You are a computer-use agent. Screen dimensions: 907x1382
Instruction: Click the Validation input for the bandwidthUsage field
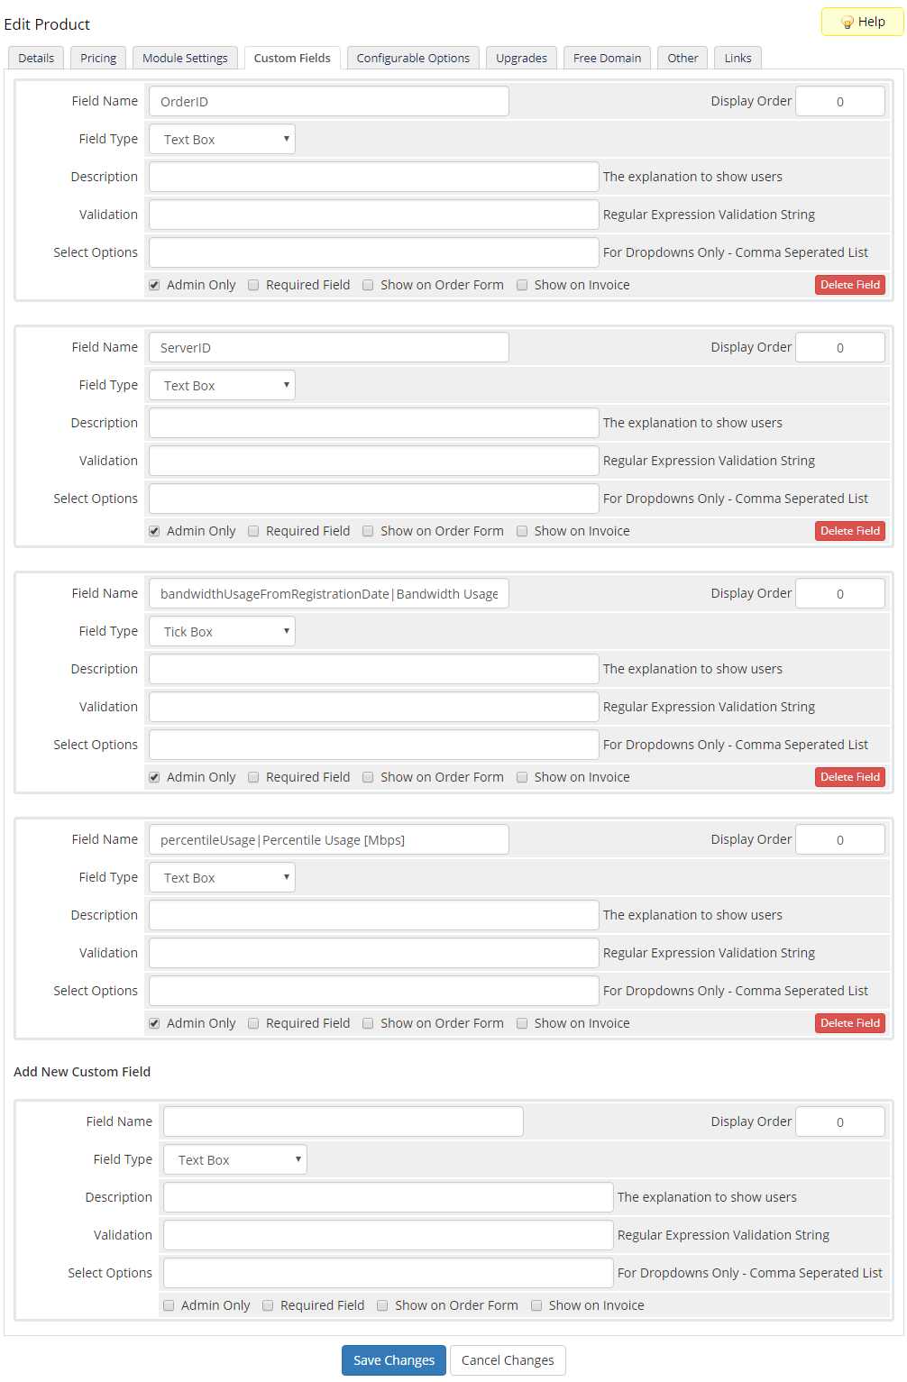(x=373, y=707)
